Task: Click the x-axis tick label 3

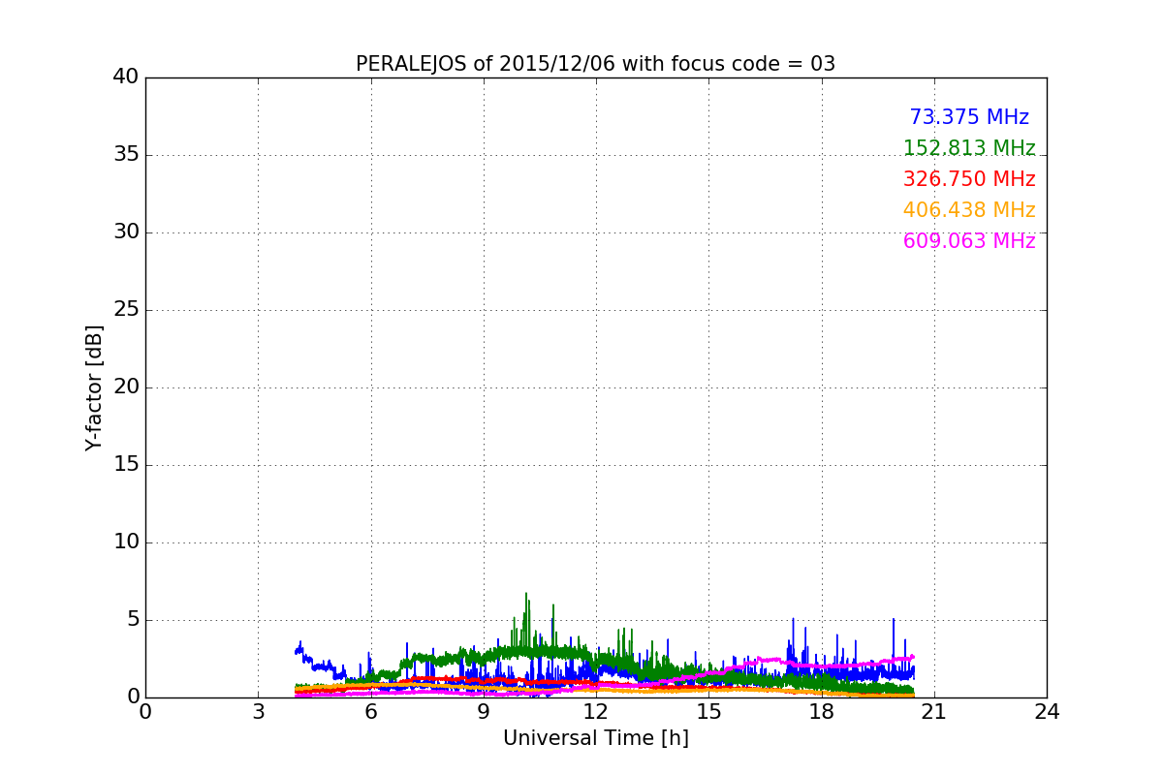Action: pyautogui.click(x=258, y=712)
